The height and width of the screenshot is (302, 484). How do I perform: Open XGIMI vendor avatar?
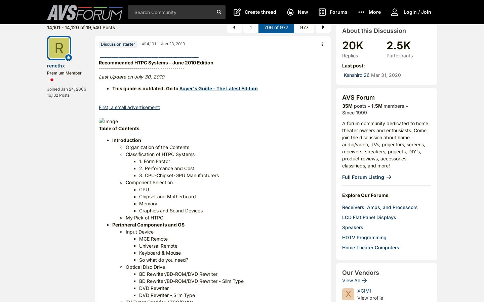tap(348, 294)
